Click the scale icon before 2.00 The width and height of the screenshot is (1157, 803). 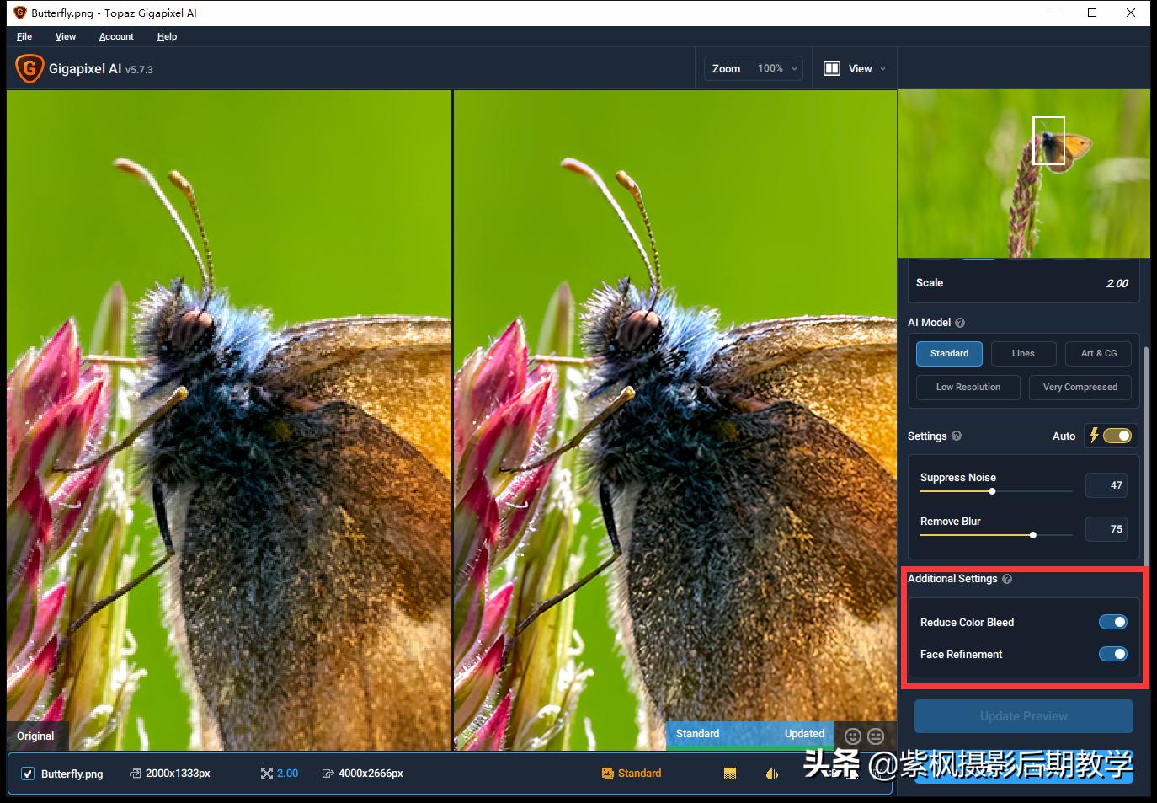(266, 773)
